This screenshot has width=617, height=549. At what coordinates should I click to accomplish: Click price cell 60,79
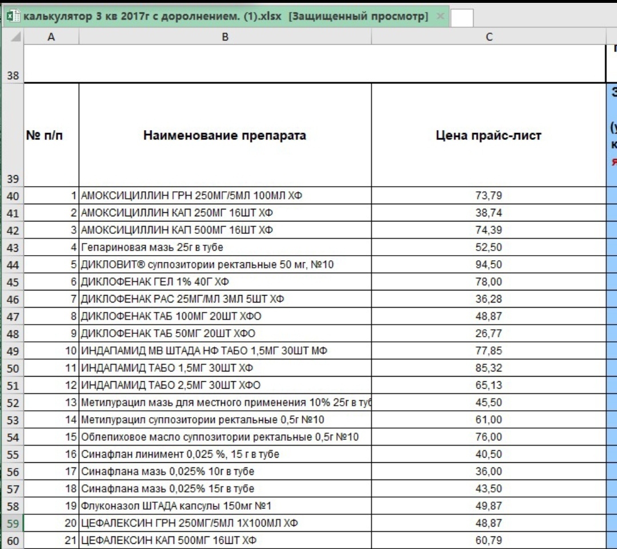coord(488,540)
